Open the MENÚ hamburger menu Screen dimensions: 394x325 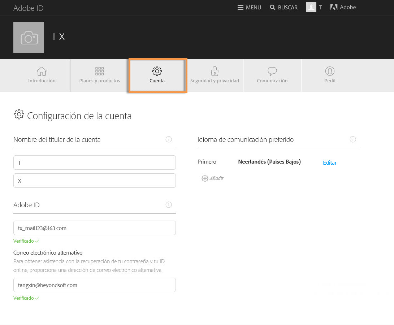pyautogui.click(x=249, y=8)
